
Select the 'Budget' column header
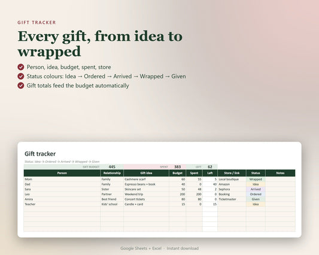[177, 173]
